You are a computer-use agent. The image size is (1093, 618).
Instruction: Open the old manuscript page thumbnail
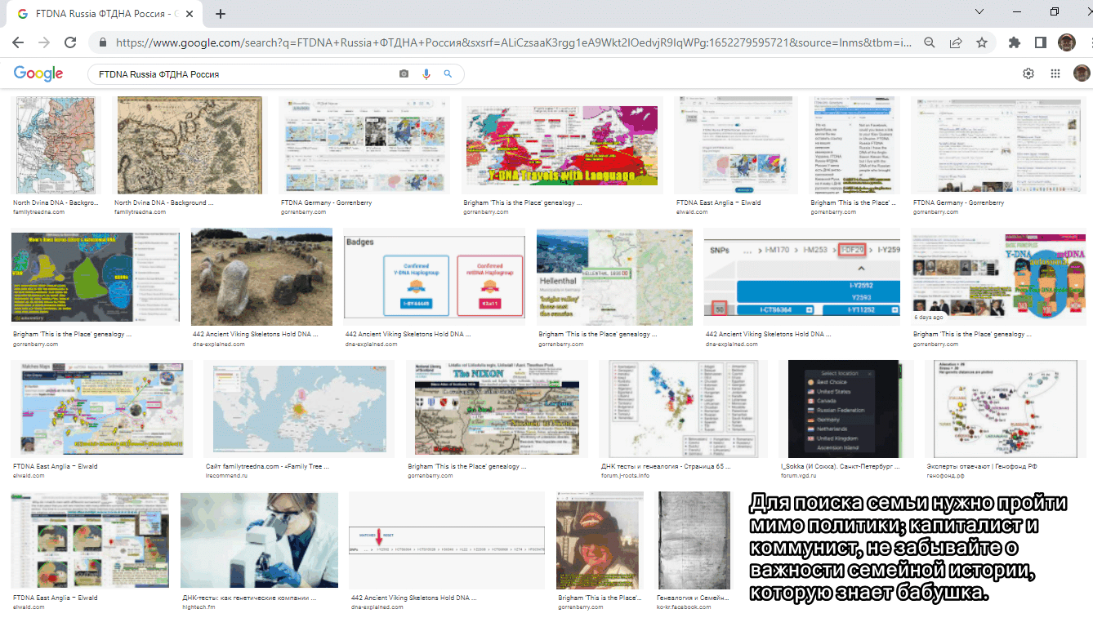pyautogui.click(x=694, y=540)
